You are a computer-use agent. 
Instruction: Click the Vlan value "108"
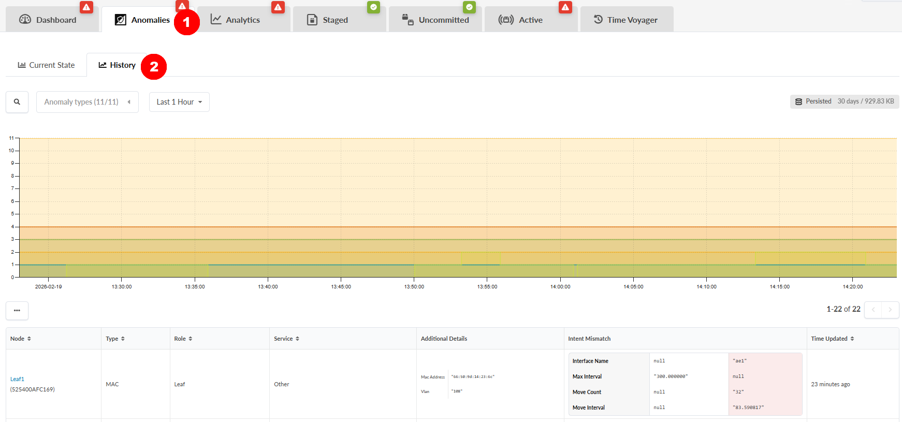click(457, 391)
